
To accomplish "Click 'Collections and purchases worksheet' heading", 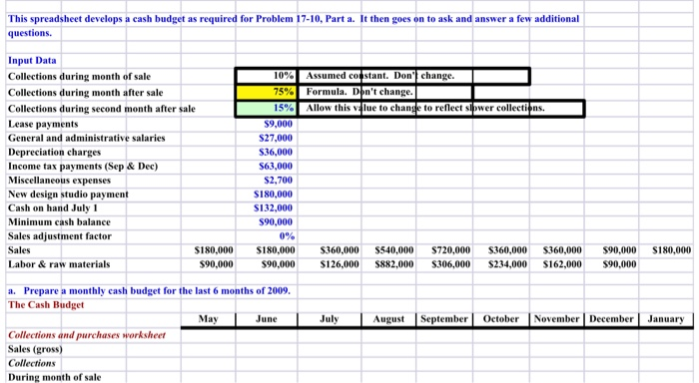I will [x=87, y=335].
